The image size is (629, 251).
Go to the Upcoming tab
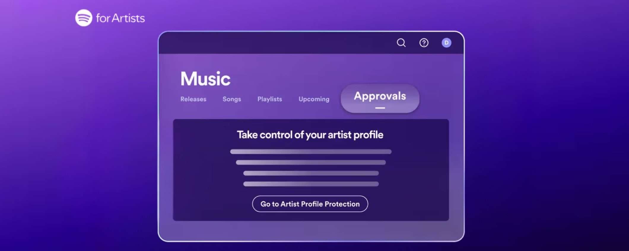pos(314,99)
